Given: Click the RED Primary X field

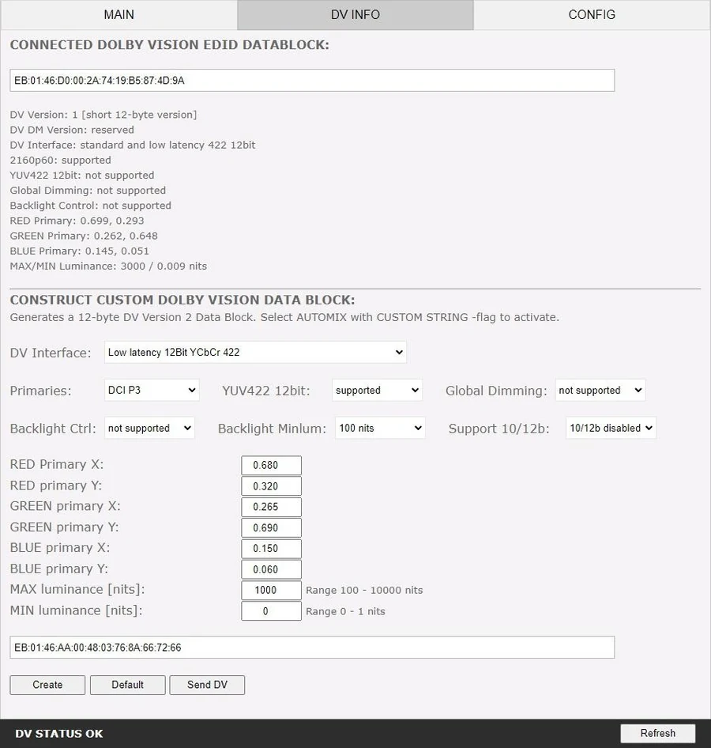Looking at the screenshot, I should pos(271,465).
